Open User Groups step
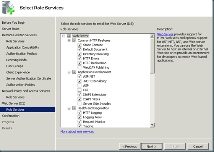 [x=15, y=66]
